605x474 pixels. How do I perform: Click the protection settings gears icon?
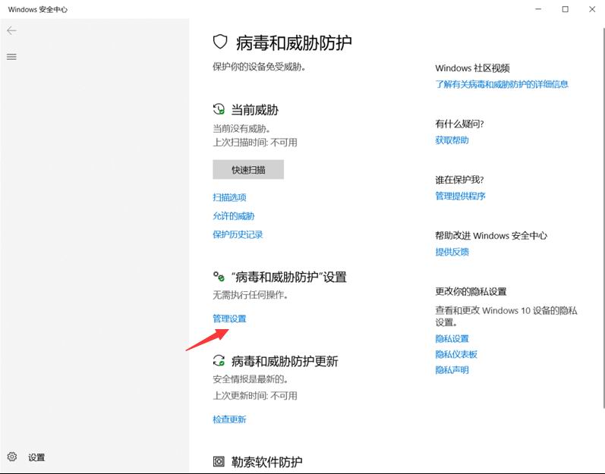pos(219,278)
